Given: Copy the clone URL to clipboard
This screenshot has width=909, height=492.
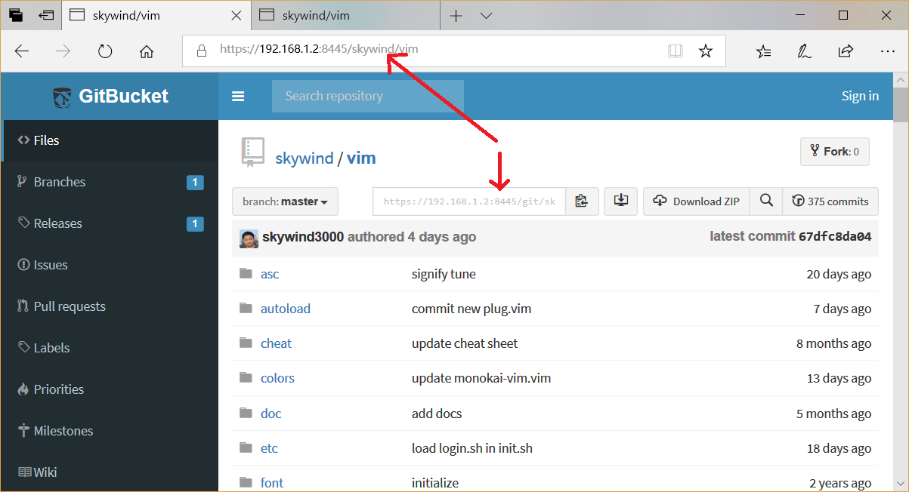Looking at the screenshot, I should click(x=582, y=201).
